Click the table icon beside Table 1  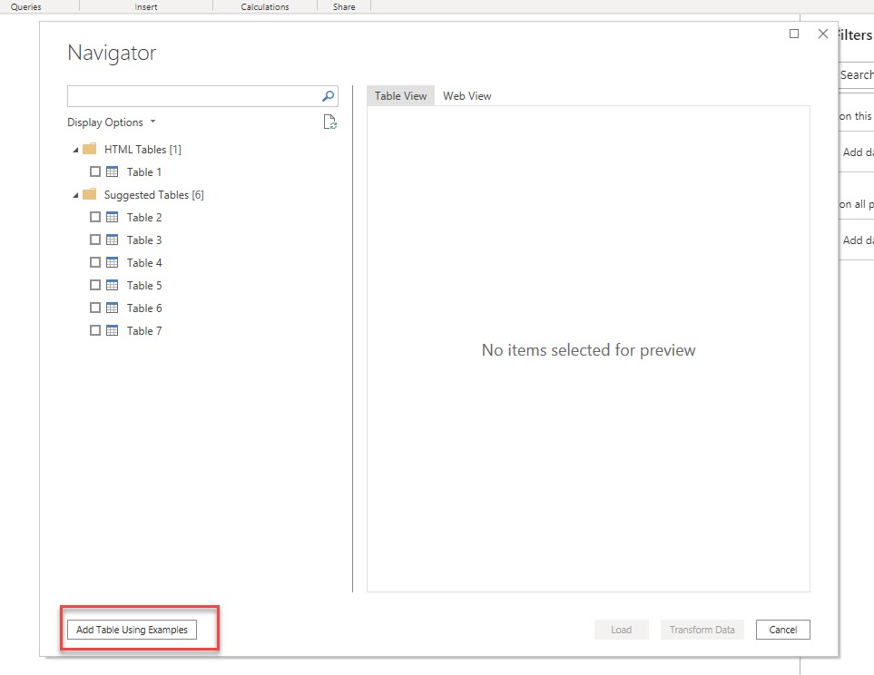click(x=113, y=171)
